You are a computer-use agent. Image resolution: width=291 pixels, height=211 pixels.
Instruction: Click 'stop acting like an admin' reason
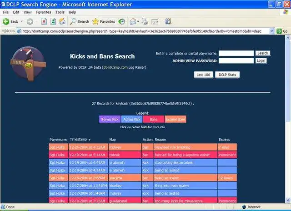tap(186, 162)
